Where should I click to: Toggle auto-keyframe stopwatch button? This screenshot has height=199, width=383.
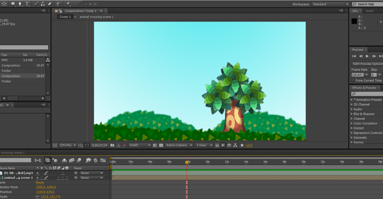[95, 160]
